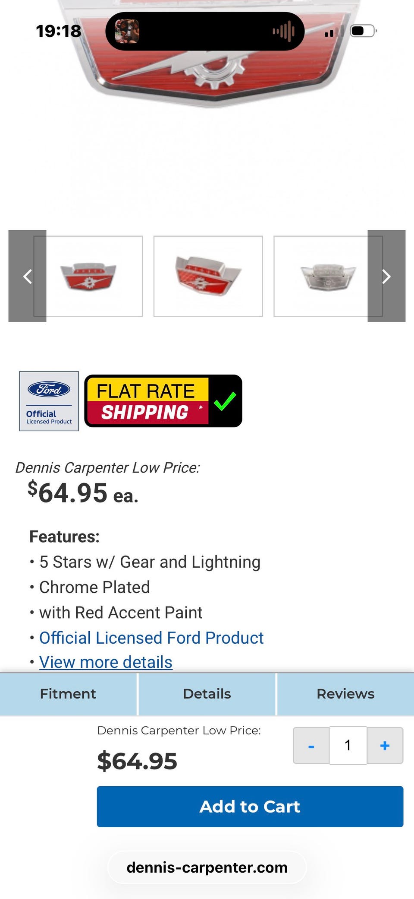Open the View more details link
The image size is (414, 899).
pos(106,662)
